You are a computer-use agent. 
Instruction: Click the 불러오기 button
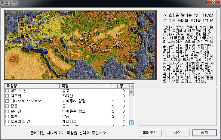point(150,133)
